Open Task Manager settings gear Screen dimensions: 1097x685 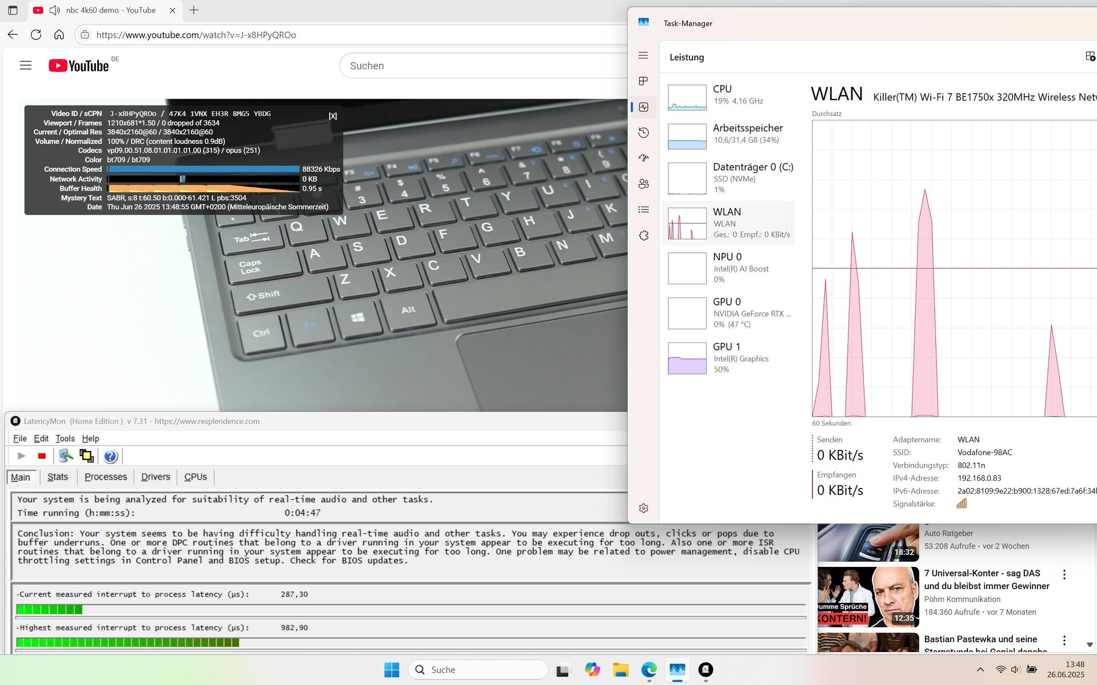point(643,508)
